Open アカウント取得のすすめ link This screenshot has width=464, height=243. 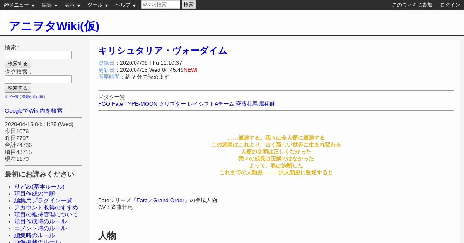pos(46,208)
